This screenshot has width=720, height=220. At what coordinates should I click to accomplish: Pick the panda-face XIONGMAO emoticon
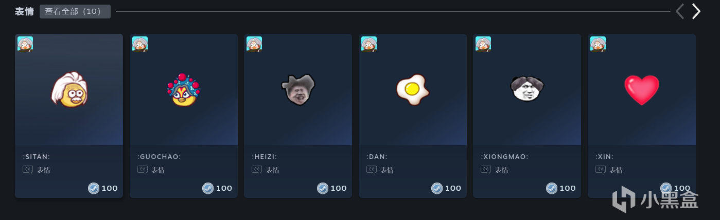pyautogui.click(x=527, y=89)
